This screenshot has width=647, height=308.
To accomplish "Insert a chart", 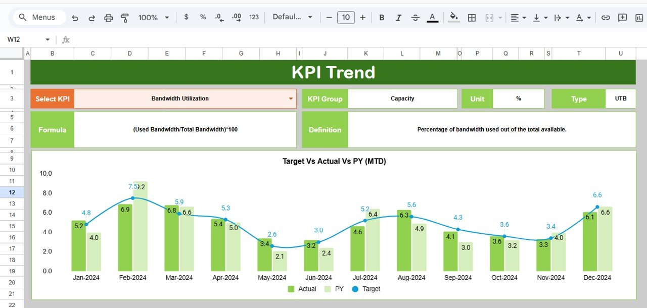I will coord(639,17).
